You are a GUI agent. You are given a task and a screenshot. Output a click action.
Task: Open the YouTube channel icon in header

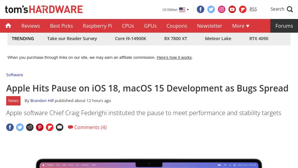[x=232, y=9]
